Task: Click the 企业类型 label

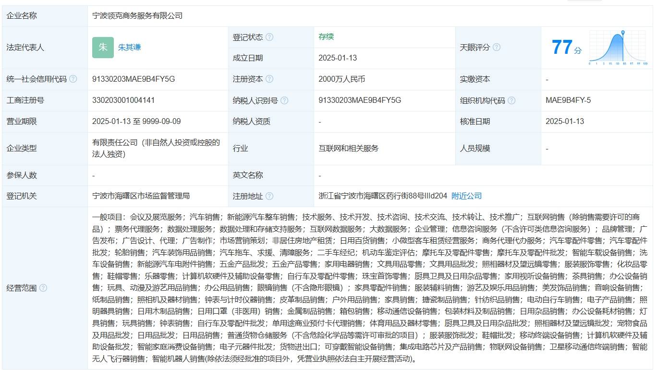Action: point(21,148)
